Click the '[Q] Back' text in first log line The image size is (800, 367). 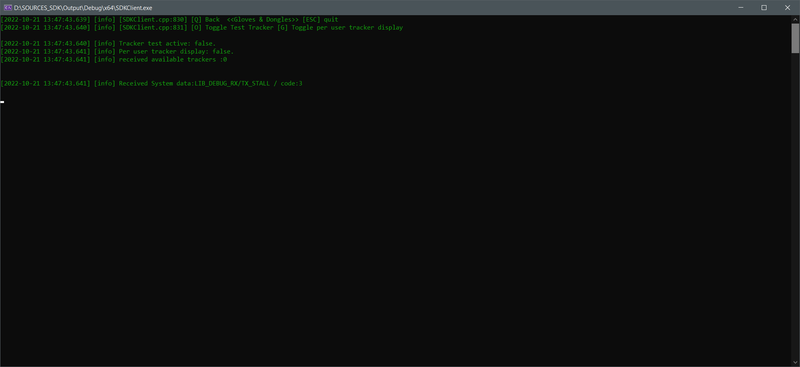(x=205, y=20)
